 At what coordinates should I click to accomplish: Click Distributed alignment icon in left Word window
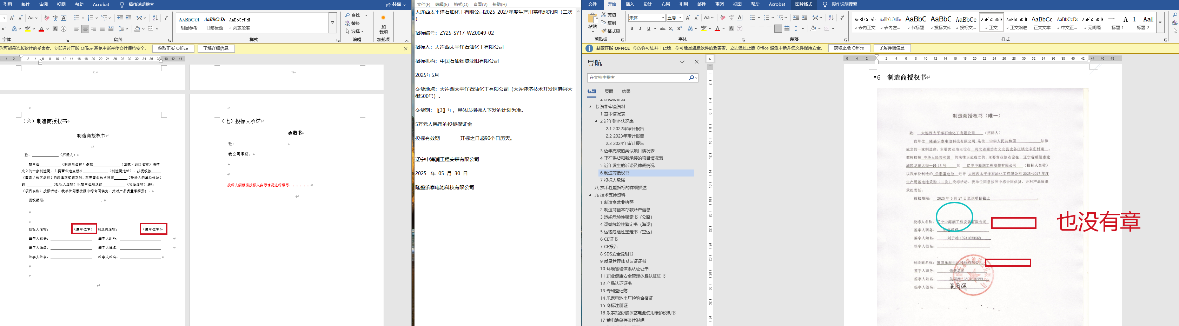coord(110,29)
